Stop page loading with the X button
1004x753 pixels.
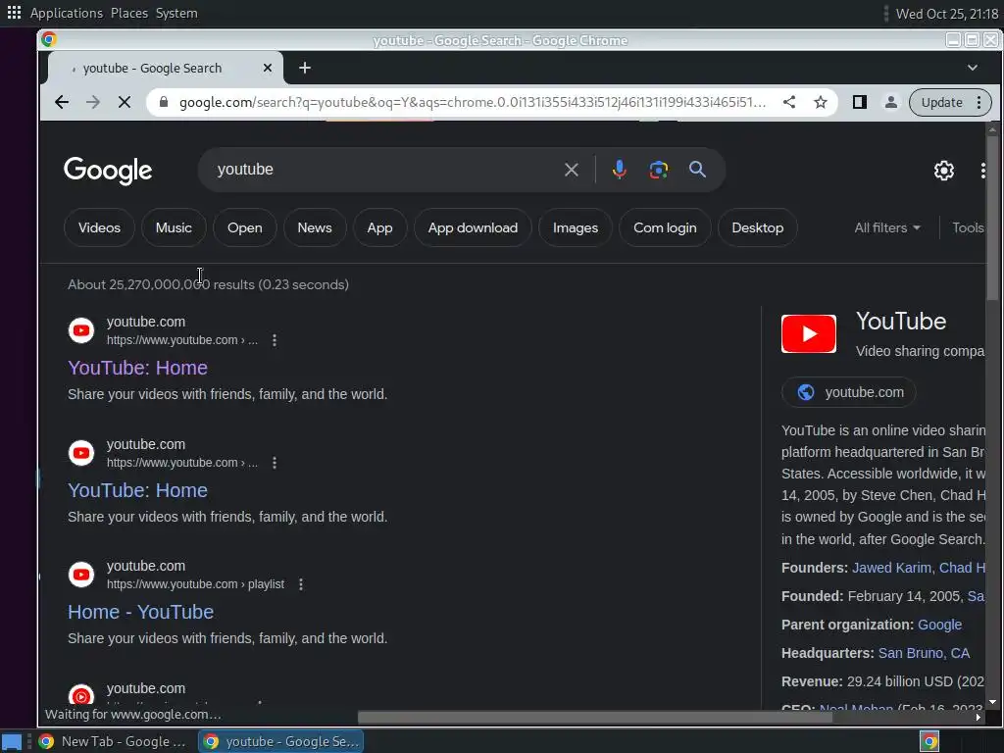pyautogui.click(x=125, y=102)
